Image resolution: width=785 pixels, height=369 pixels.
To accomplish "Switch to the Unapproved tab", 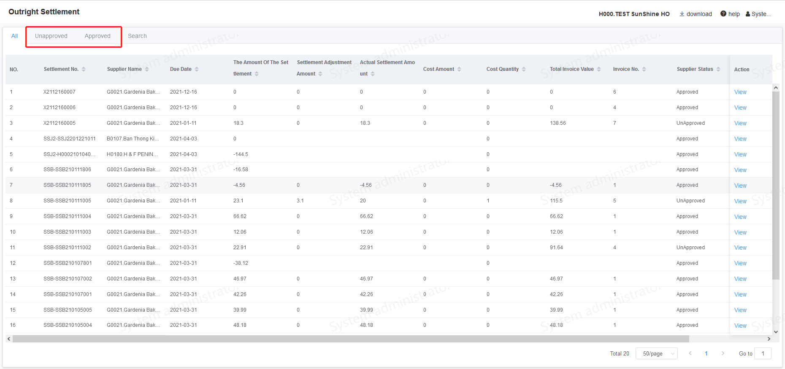I will click(x=51, y=36).
